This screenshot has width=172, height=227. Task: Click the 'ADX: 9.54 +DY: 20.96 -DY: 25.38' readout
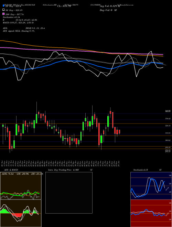pos(22,174)
